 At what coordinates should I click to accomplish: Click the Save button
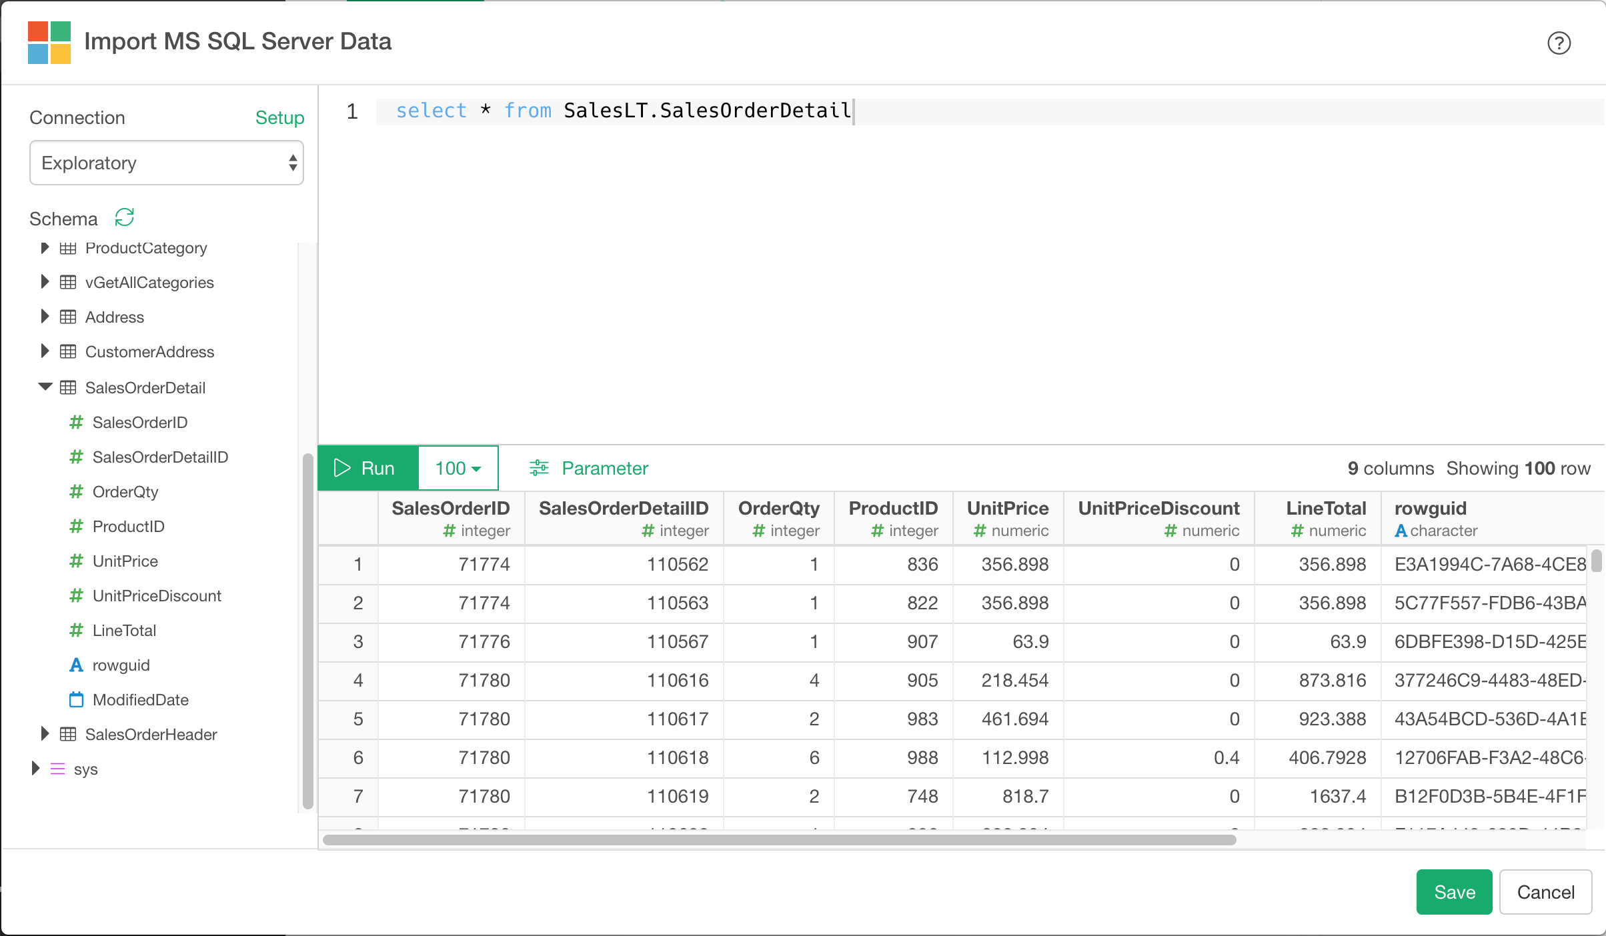click(1454, 892)
